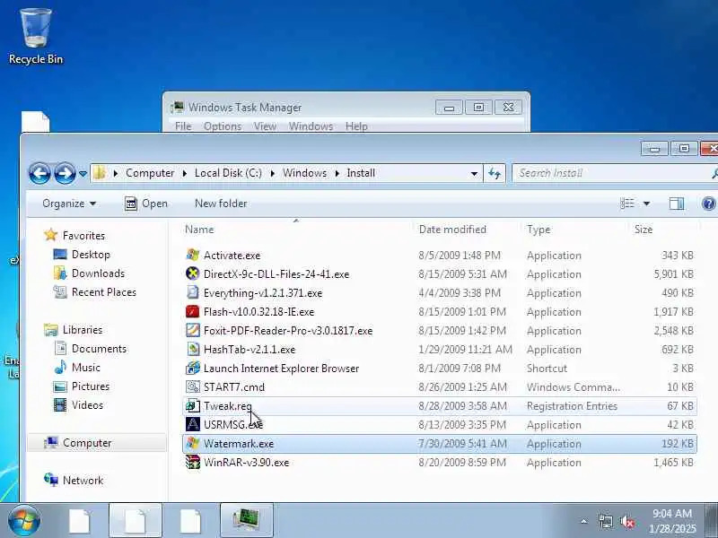The image size is (718, 538).
Task: Refresh the Install folder view
Action: (x=495, y=173)
